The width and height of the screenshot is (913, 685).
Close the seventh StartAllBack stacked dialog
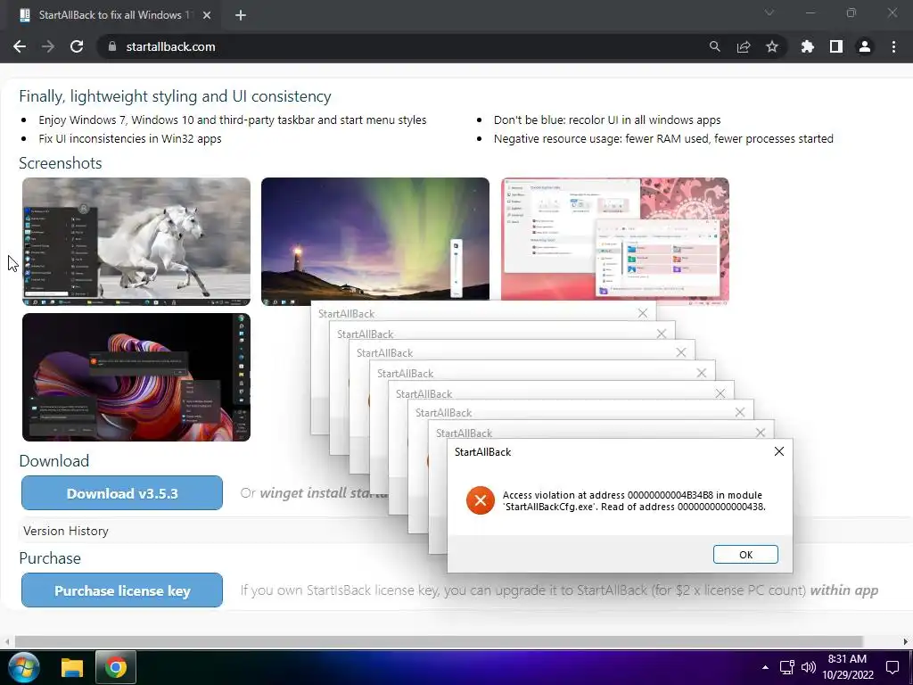[761, 433]
